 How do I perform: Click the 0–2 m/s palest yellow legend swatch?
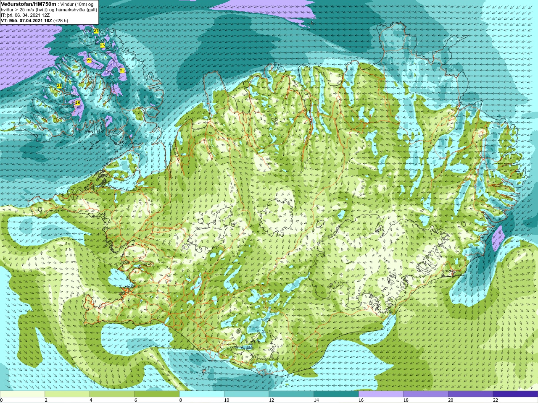22,394
